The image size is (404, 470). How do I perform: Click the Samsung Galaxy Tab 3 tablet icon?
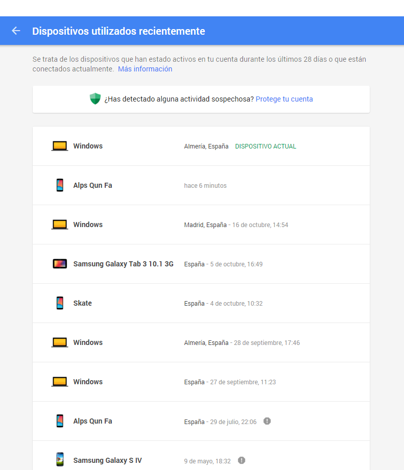point(60,264)
